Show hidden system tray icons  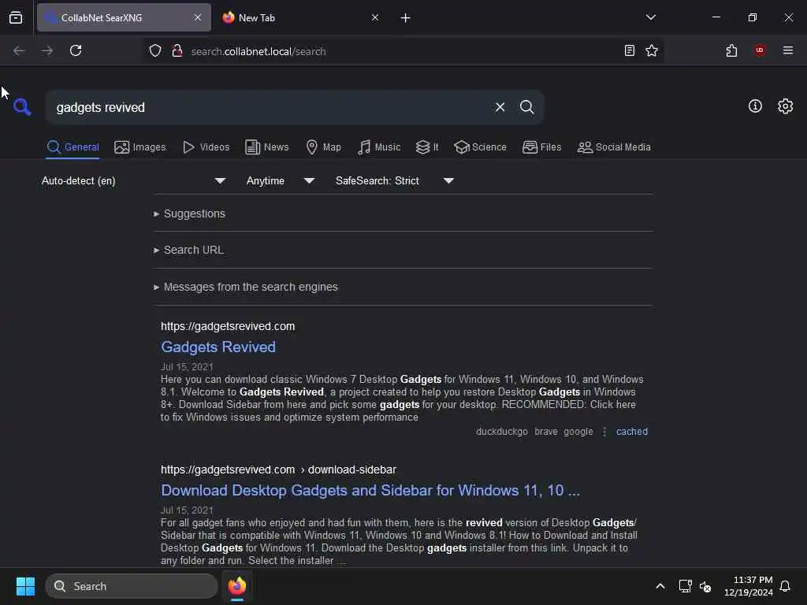click(660, 586)
